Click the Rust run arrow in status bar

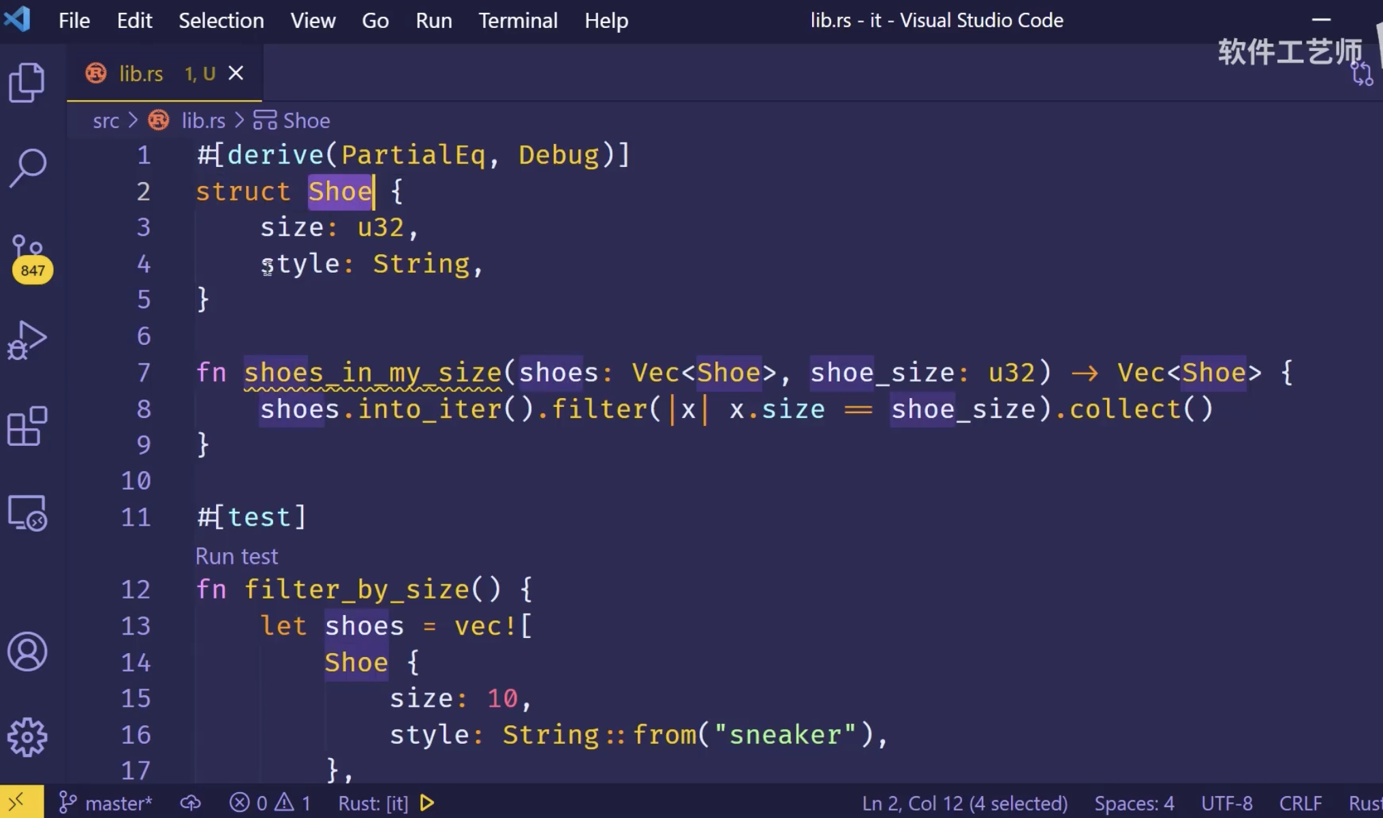(427, 803)
